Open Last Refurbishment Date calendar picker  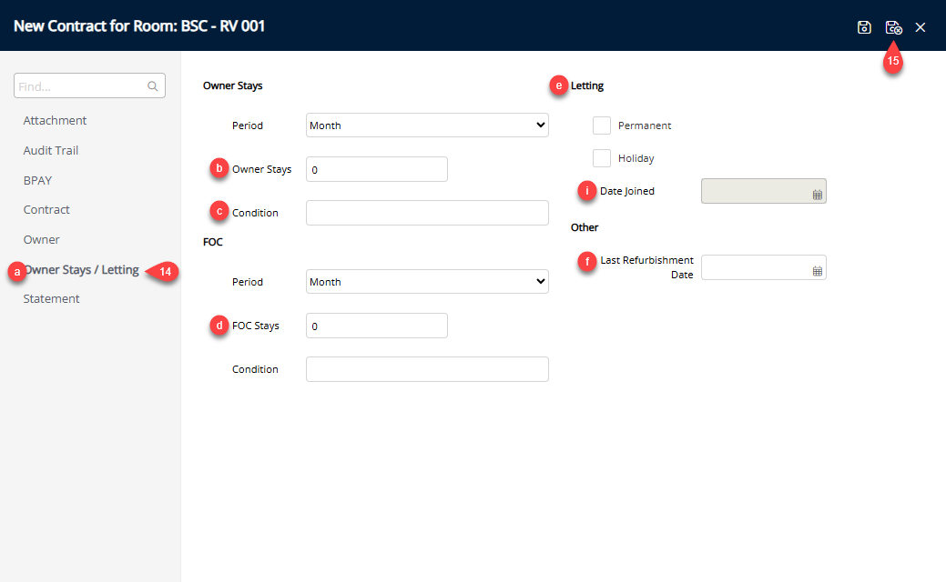point(817,271)
